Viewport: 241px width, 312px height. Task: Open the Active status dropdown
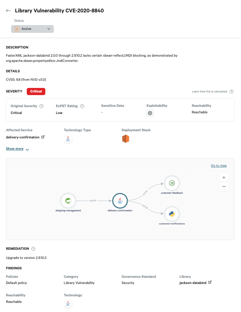(x=33, y=29)
